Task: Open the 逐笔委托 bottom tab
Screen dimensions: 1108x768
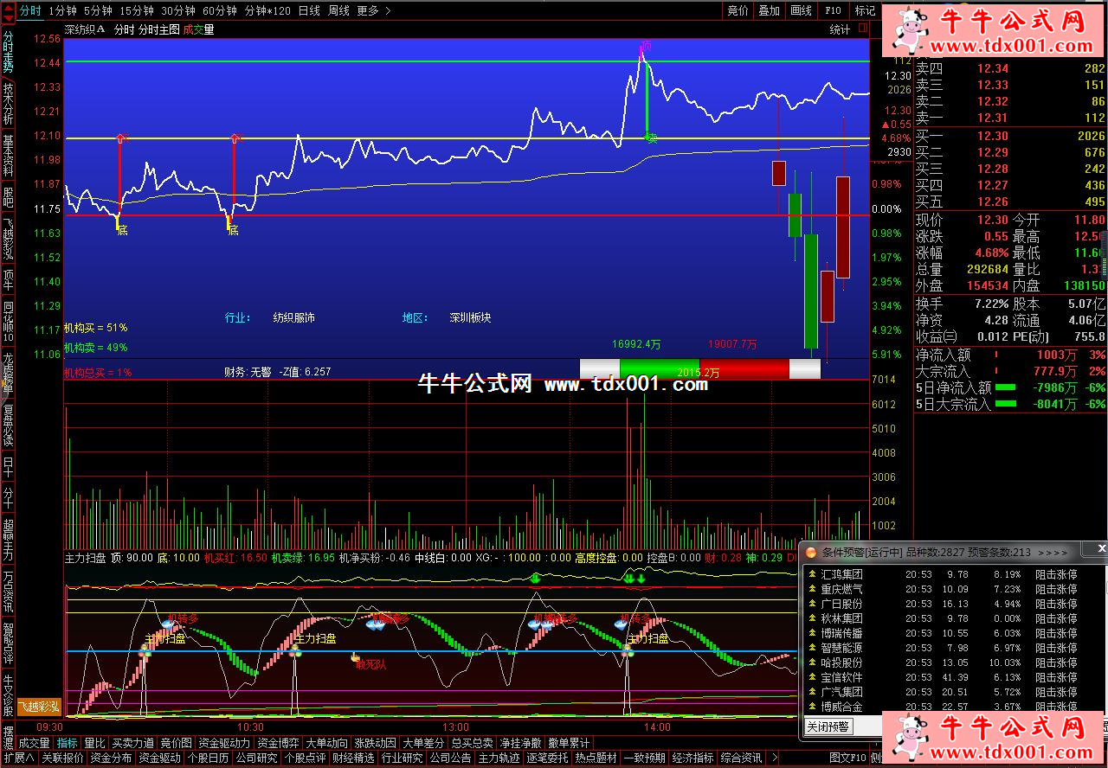Action: coord(548,758)
